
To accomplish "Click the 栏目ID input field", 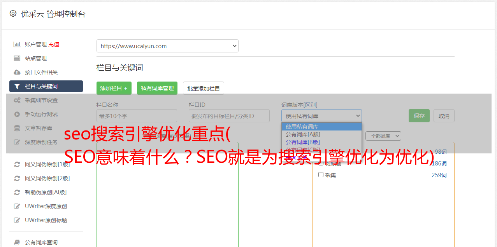I will click(x=229, y=116).
